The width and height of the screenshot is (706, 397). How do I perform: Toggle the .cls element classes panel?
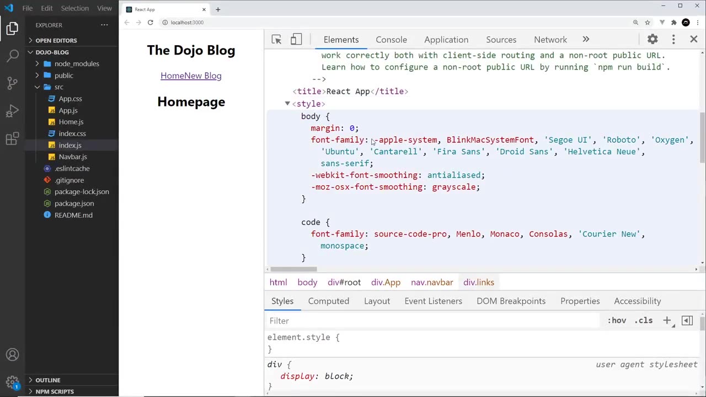643,320
